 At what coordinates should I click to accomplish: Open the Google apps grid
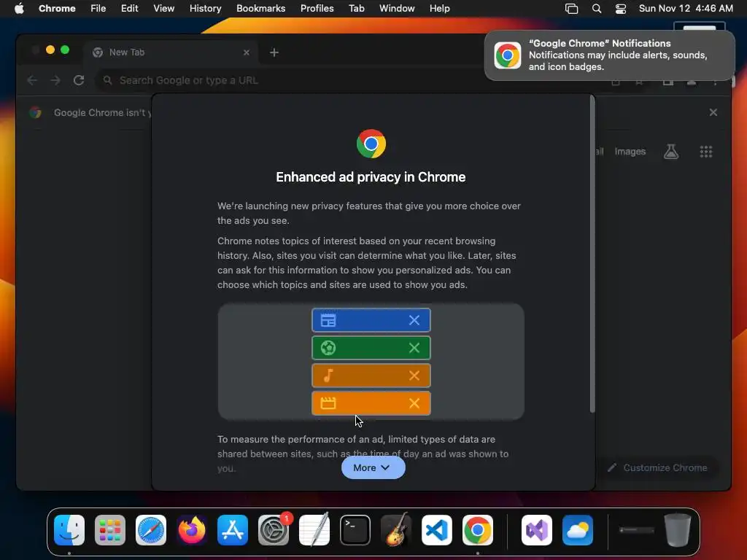[706, 152]
